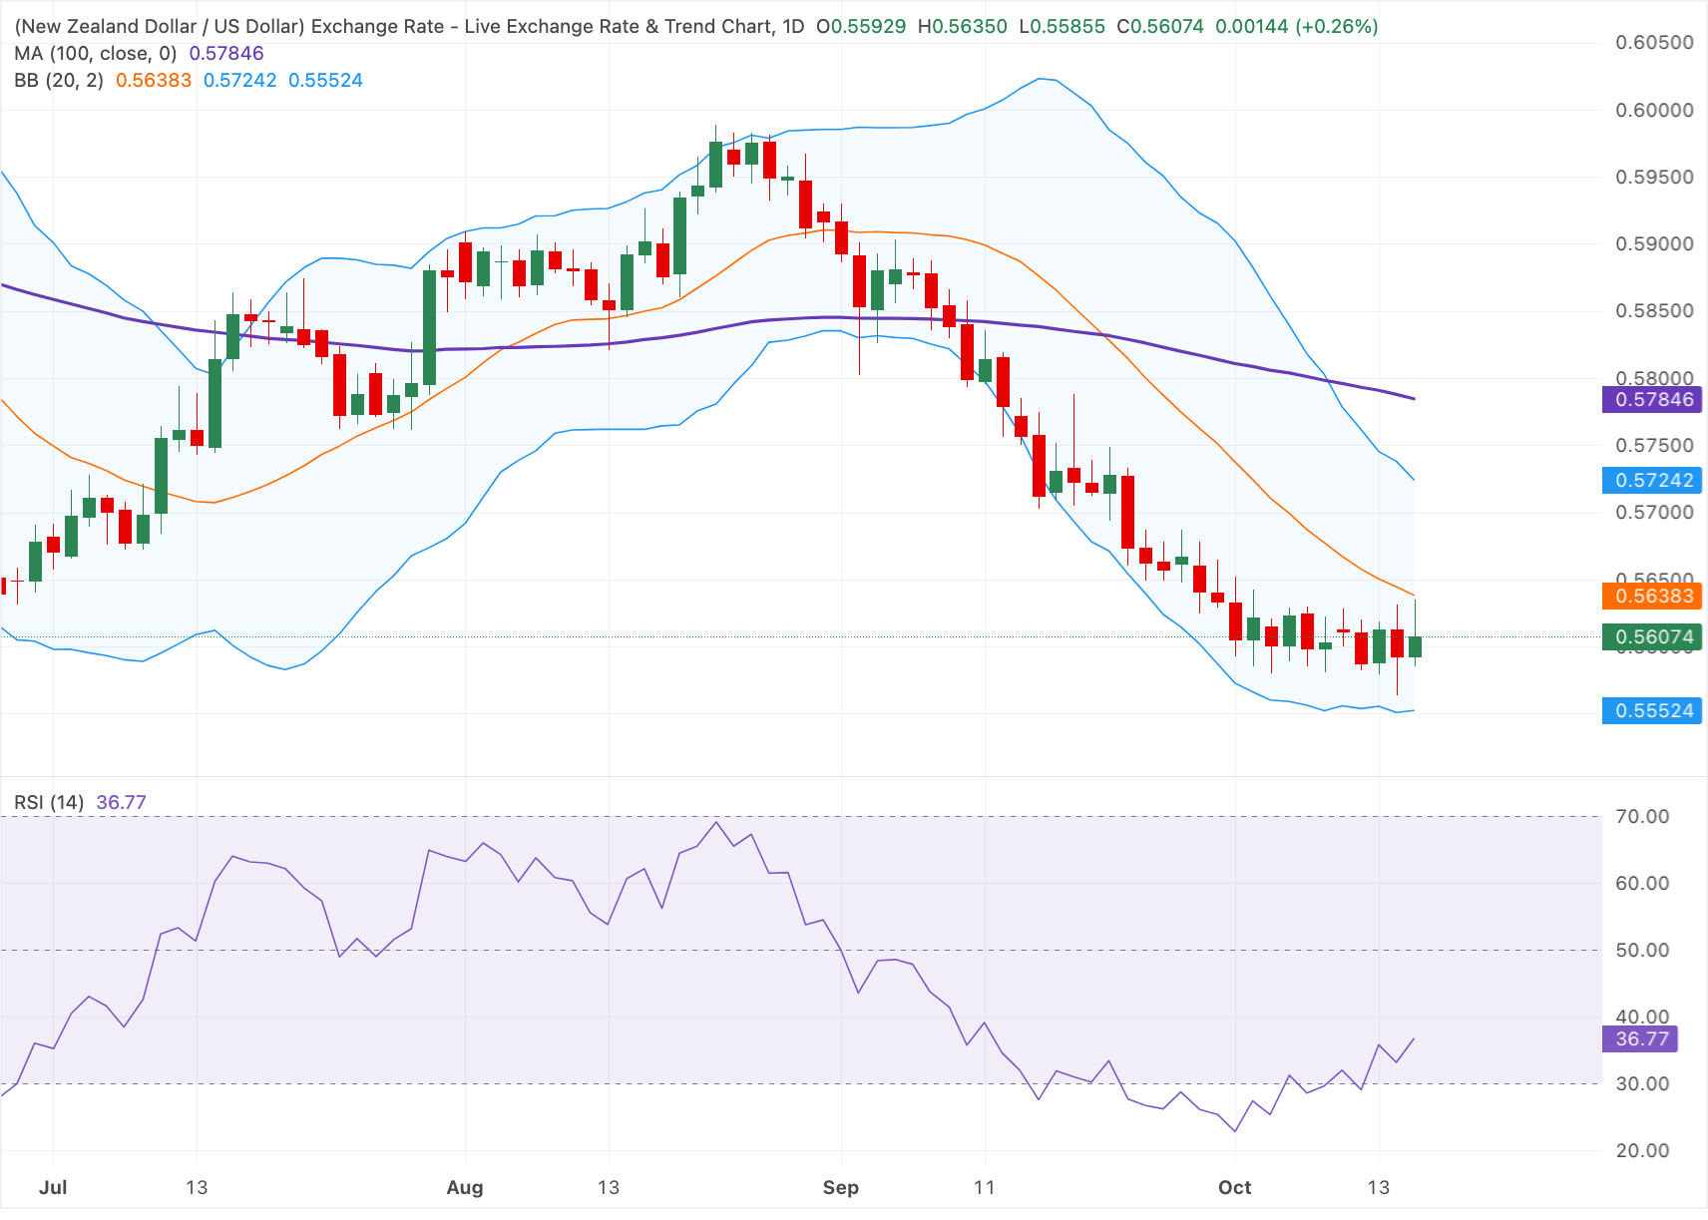Click the Close value C0.56074 in header
This screenshot has width=1708, height=1220.
pyautogui.click(x=1160, y=27)
